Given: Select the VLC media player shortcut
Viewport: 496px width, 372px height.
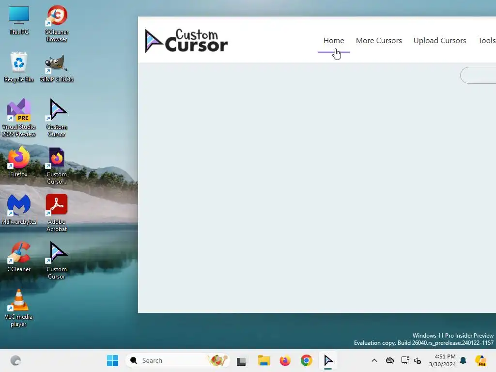Looking at the screenshot, I should tap(19, 308).
